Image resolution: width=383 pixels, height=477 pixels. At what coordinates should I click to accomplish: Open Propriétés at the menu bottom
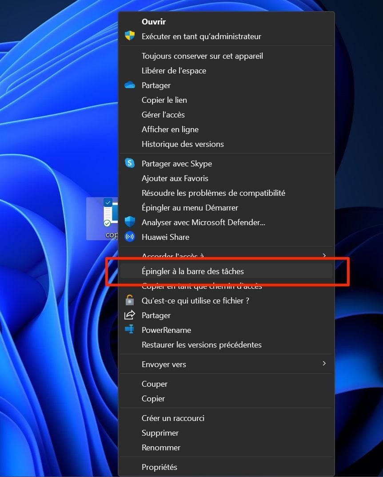tap(226, 467)
